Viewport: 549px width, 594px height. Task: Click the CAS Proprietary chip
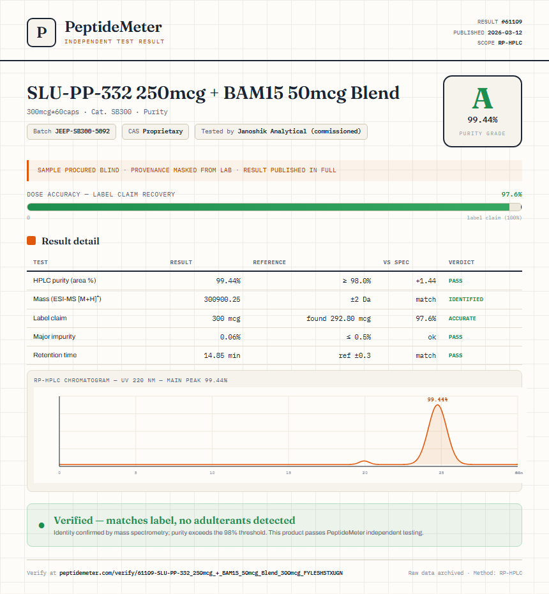click(156, 131)
